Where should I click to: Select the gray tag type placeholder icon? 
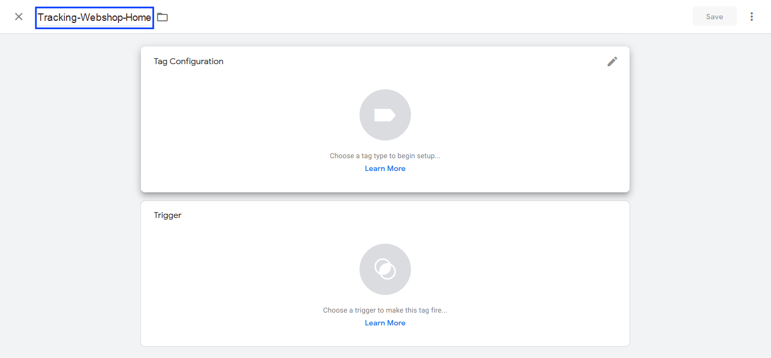click(x=385, y=115)
